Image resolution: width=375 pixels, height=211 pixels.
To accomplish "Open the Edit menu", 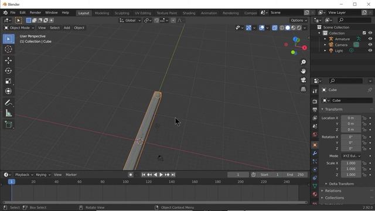I will (x=22, y=13).
